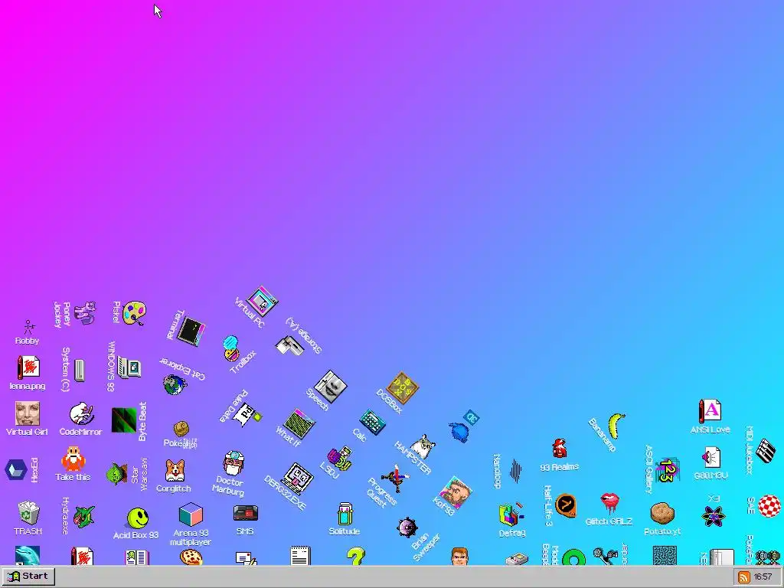This screenshot has width=784, height=588.
Task: Open Storage (A:) floppy icon
Action: [x=289, y=345]
